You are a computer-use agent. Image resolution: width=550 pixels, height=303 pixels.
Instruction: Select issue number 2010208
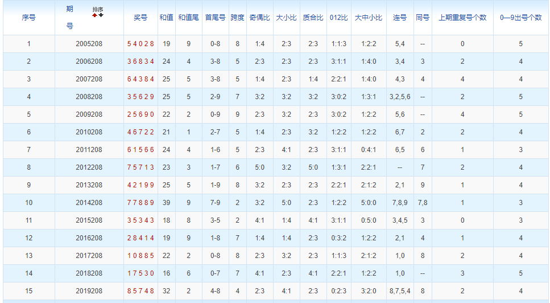pyautogui.click(x=89, y=132)
